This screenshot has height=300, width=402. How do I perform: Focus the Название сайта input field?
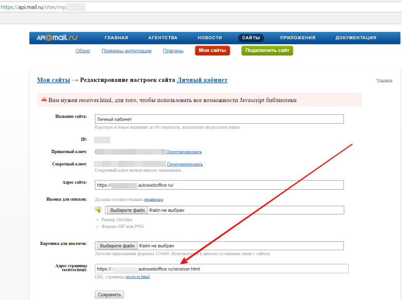coord(219,119)
